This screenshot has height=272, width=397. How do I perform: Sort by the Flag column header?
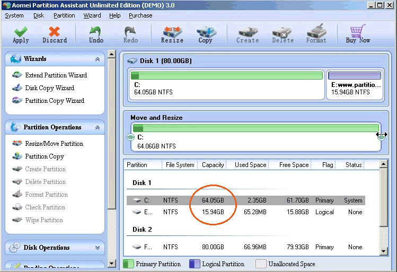point(324,165)
